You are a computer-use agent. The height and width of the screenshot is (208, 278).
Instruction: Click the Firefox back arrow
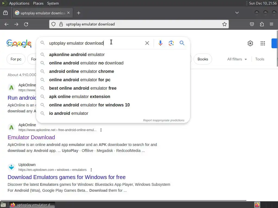[7, 24]
